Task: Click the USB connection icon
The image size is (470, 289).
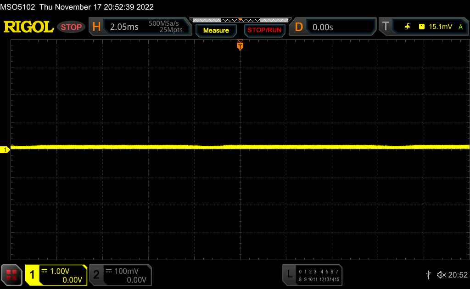Action: 428,275
